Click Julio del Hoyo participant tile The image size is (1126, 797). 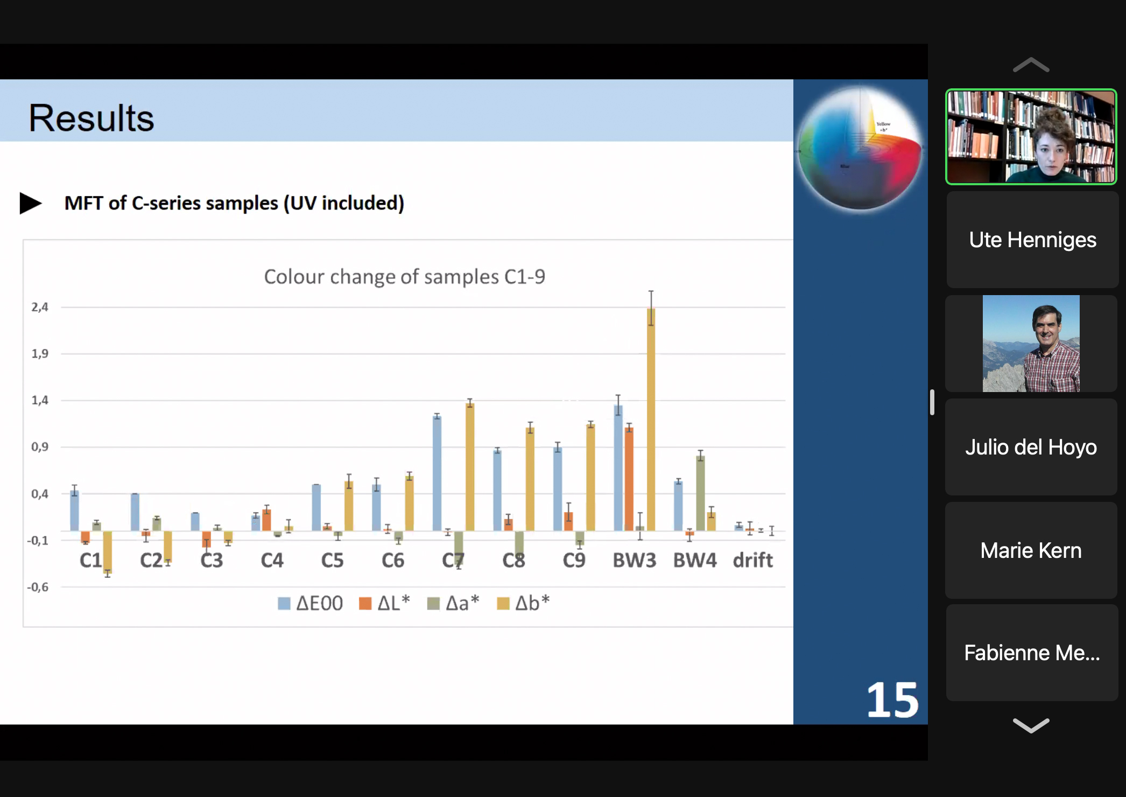click(x=1031, y=447)
